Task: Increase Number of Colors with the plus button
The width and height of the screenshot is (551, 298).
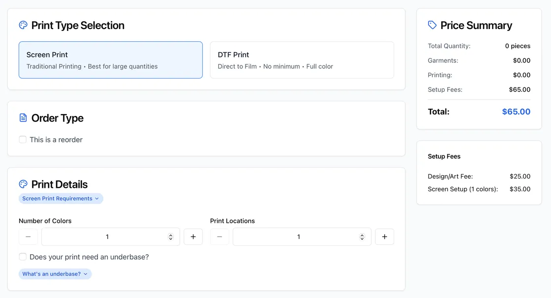Action: coord(193,237)
